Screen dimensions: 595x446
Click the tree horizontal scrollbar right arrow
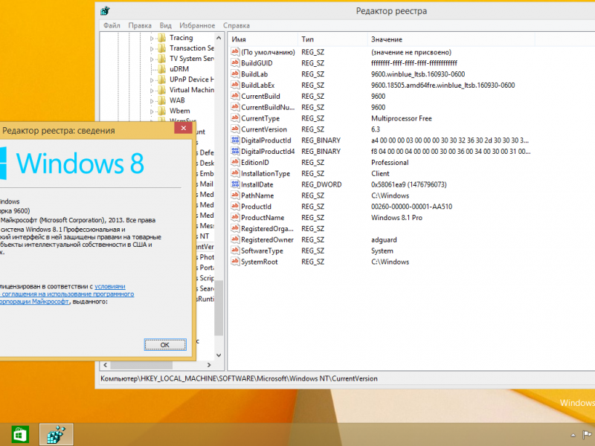pyautogui.click(x=209, y=365)
